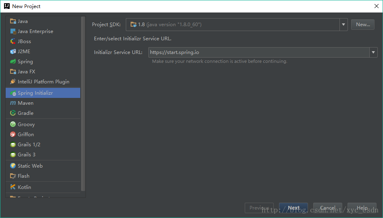
Task: Click the Spring Initializr icon
Action: (x=13, y=93)
